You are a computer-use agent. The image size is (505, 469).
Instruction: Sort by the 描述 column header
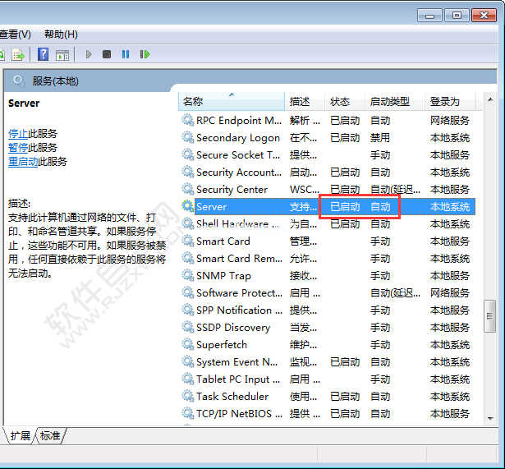(305, 102)
